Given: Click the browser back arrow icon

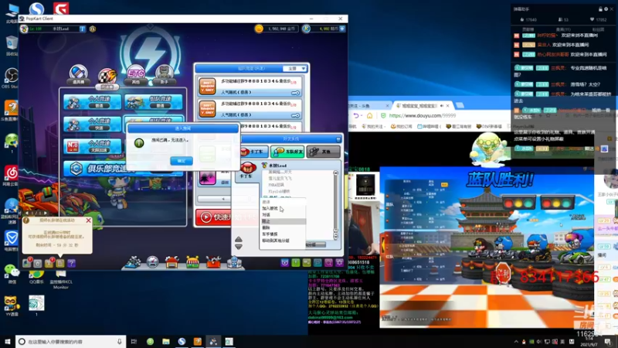Looking at the screenshot, I should pyautogui.click(x=356, y=115).
